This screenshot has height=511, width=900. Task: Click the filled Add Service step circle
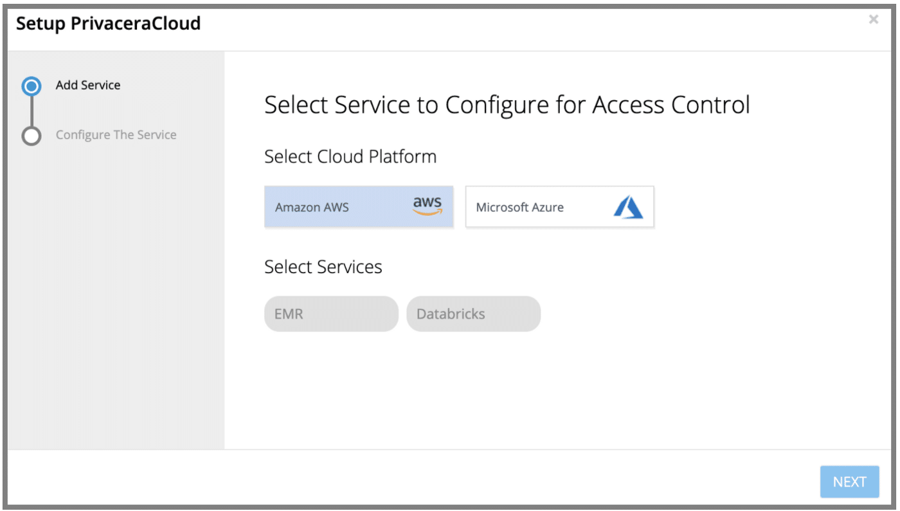31,85
